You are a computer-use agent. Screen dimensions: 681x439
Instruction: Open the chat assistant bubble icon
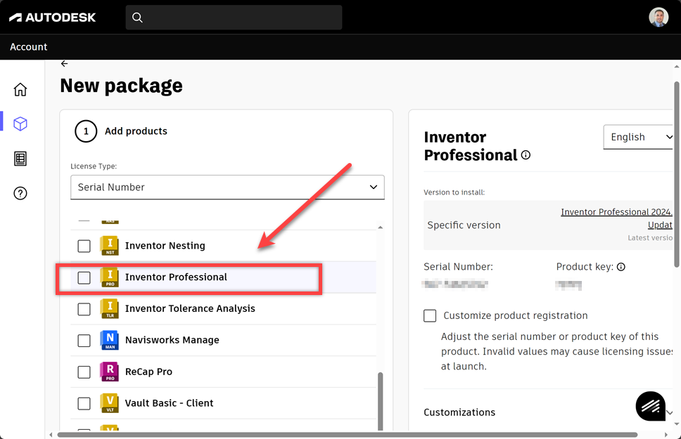tap(650, 406)
